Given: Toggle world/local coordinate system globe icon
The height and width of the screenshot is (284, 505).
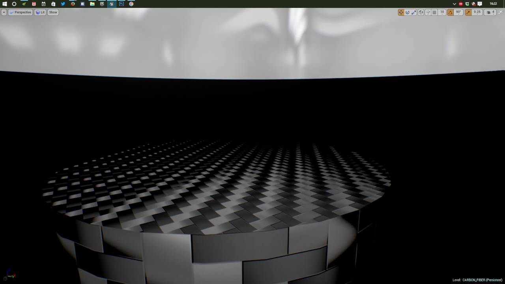Looking at the screenshot, I should coord(421,12).
